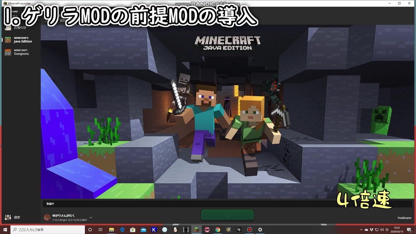The height and width of the screenshot is (234, 416).
Task: Open the film strip video app on taskbar
Action: point(186,229)
